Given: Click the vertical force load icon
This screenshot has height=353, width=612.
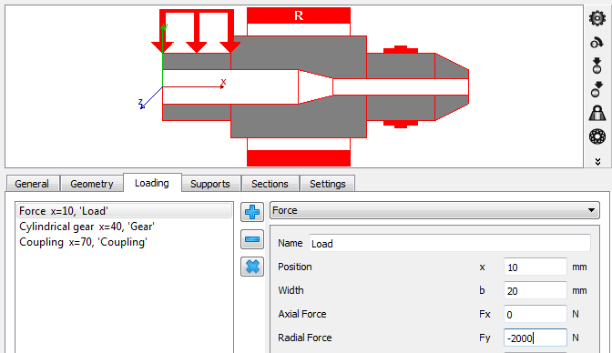Looking at the screenshot, I should pos(597,66).
